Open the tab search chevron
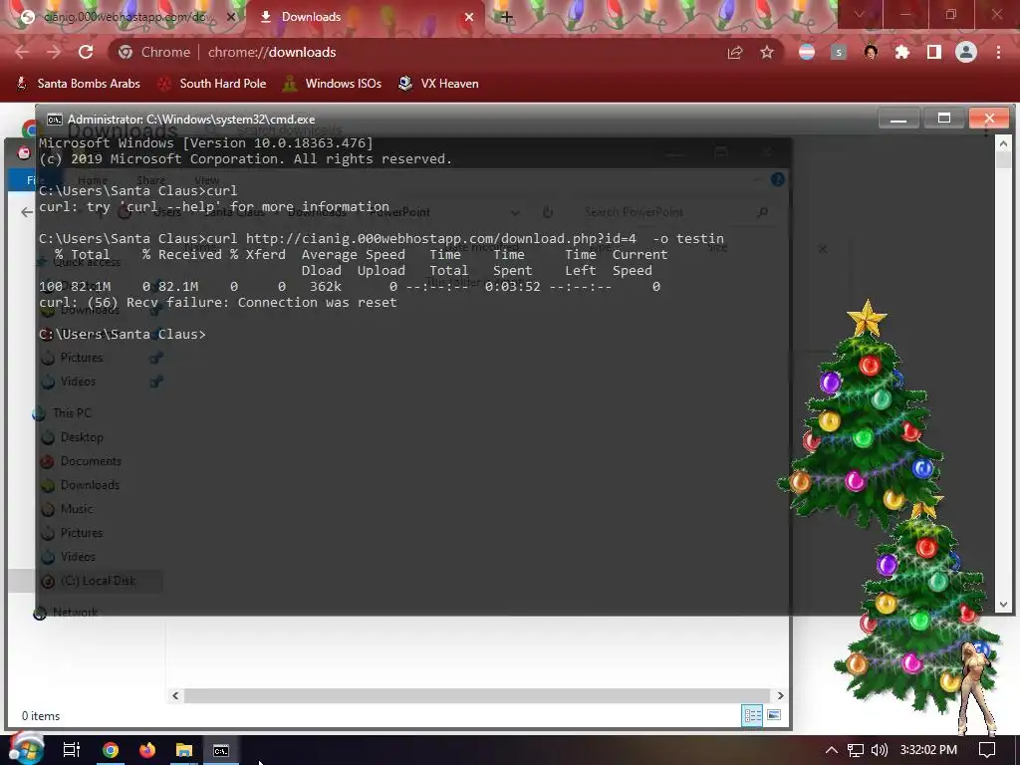The width and height of the screenshot is (1020, 765). click(860, 14)
